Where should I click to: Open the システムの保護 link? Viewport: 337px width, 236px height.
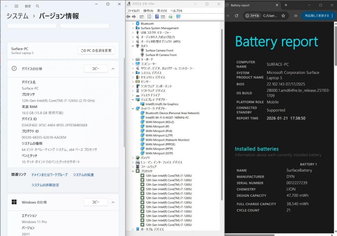click(x=83, y=175)
